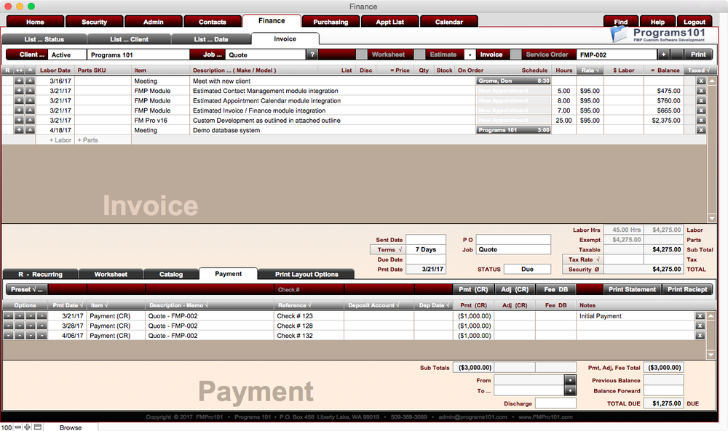Add a payment with Pmt (CR) button
The width and height of the screenshot is (728, 431).
pyautogui.click(x=473, y=289)
